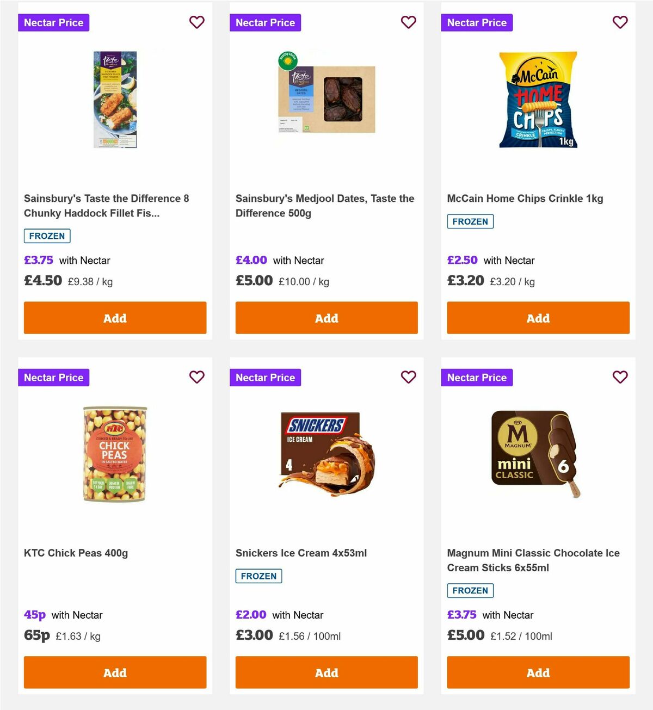The height and width of the screenshot is (710, 653).
Task: Click the Chick Peas product image
Action: 115,456
